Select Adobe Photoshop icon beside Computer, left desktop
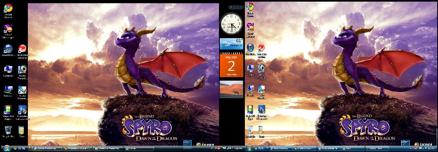The height and width of the screenshot is (152, 438). 23,72
